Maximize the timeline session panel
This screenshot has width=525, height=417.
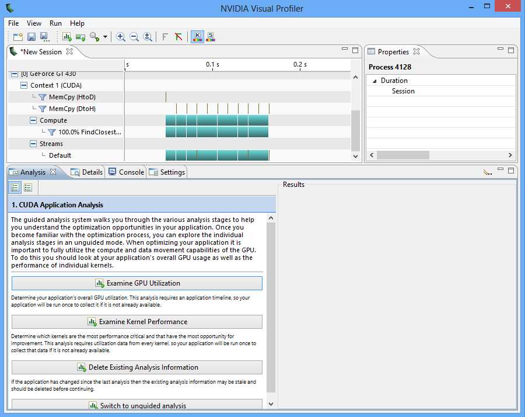[355, 50]
